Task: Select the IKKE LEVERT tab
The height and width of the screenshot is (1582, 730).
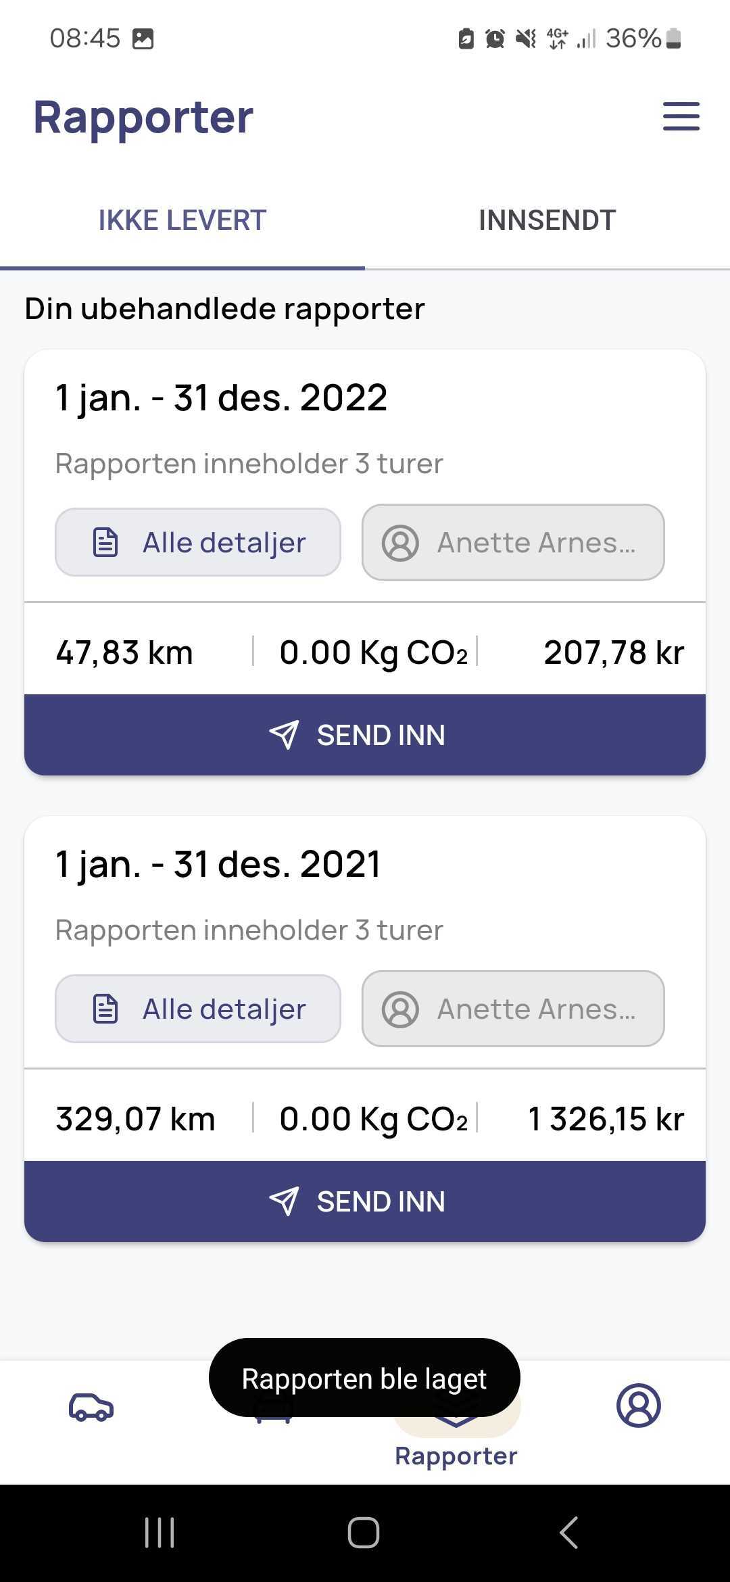Action: pos(182,220)
